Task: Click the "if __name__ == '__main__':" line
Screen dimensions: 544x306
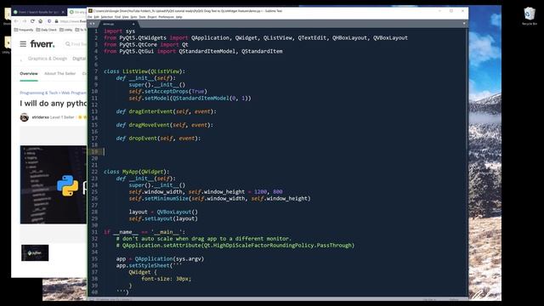Action: point(144,232)
